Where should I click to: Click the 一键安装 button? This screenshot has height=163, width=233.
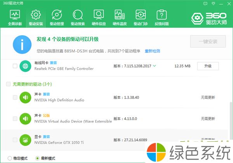208,42
